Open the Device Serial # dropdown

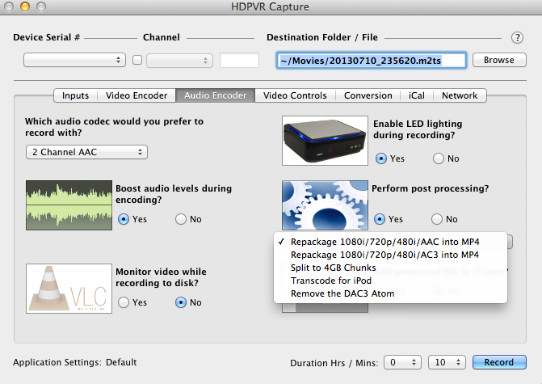coord(74,60)
